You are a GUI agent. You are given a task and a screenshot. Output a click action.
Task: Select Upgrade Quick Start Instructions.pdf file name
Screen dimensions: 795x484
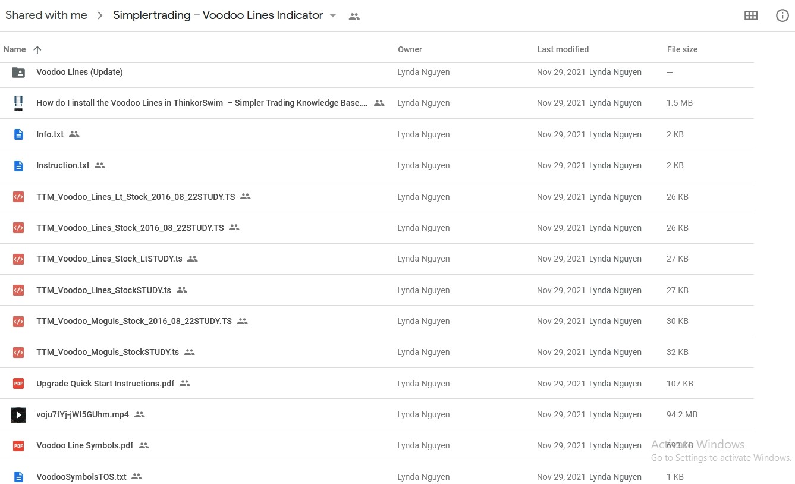click(105, 384)
